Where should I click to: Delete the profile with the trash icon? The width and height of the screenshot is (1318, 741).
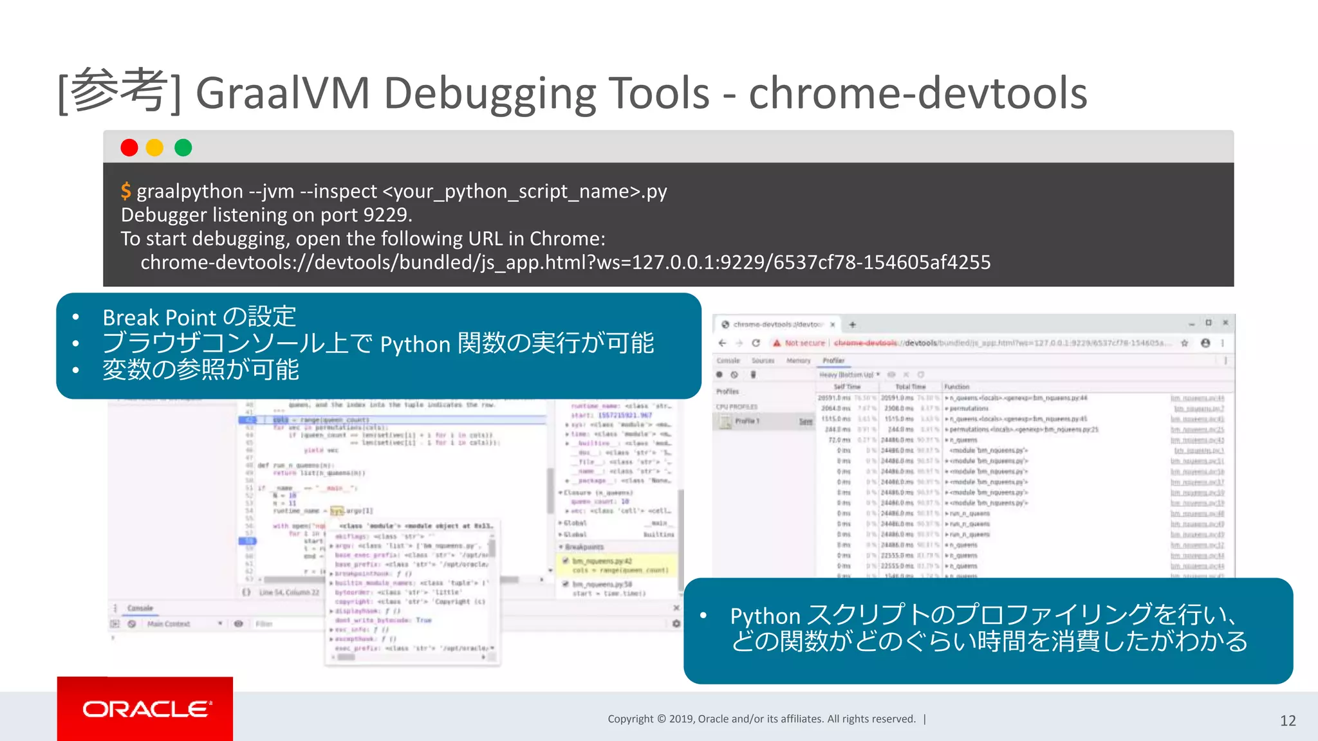pyautogui.click(x=753, y=374)
